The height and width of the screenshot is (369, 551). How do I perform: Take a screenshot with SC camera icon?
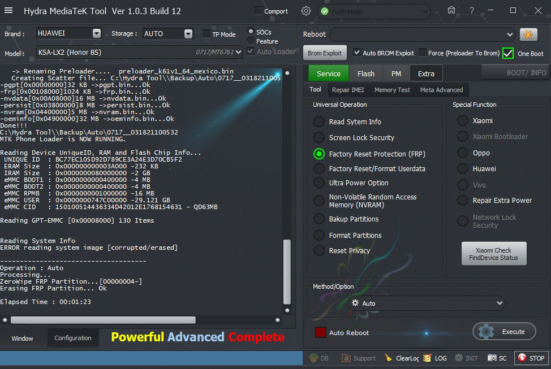click(492, 358)
